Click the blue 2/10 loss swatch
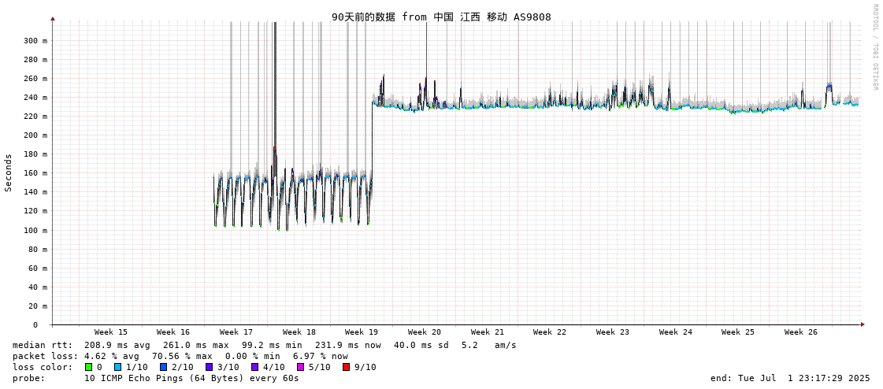 (x=163, y=367)
